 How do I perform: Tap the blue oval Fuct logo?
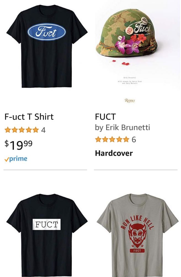(x=47, y=32)
